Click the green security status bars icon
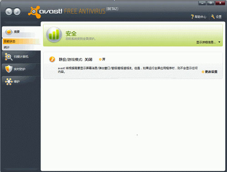 (54, 35)
